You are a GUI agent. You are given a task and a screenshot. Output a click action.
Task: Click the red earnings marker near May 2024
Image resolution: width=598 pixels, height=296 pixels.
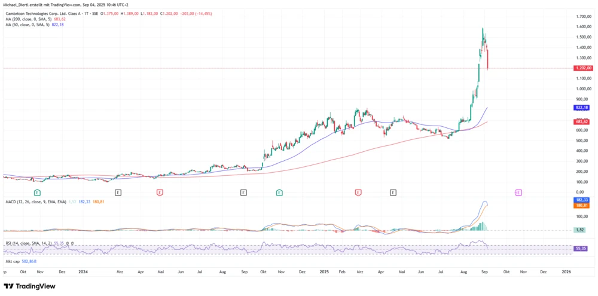(160, 193)
